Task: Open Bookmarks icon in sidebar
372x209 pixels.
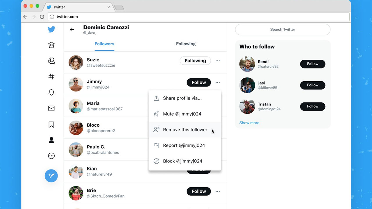Action: [x=51, y=125]
